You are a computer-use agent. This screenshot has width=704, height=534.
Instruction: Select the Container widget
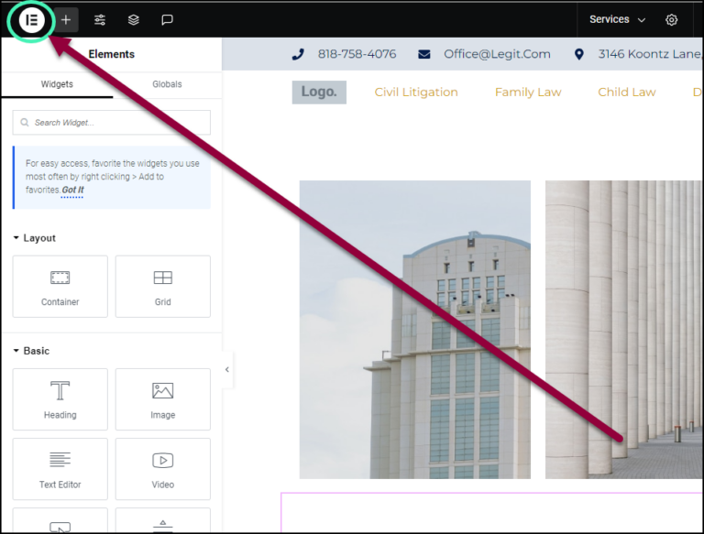point(60,286)
